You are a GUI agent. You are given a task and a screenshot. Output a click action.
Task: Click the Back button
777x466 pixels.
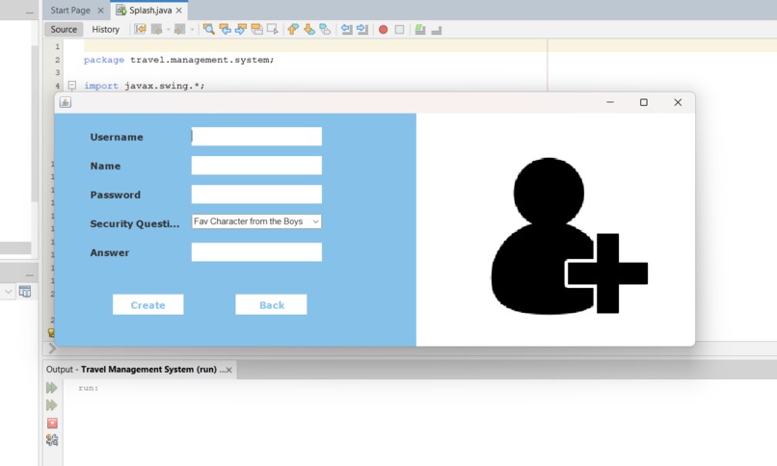click(271, 305)
